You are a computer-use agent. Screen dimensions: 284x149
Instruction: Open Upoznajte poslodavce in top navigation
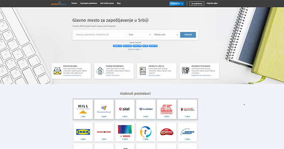(x=89, y=3)
